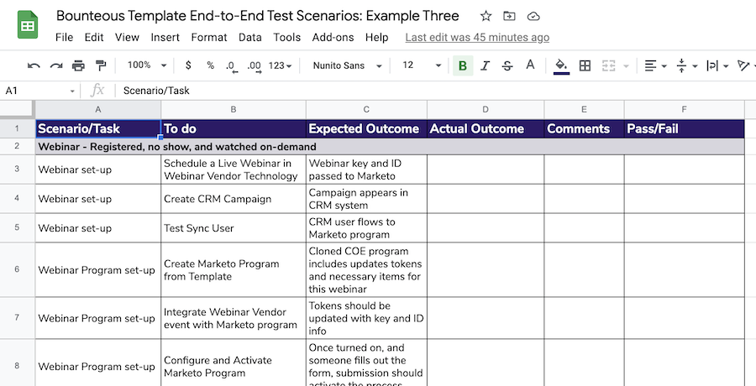
Task: Expand merge cells options arrow
Action: click(x=627, y=66)
